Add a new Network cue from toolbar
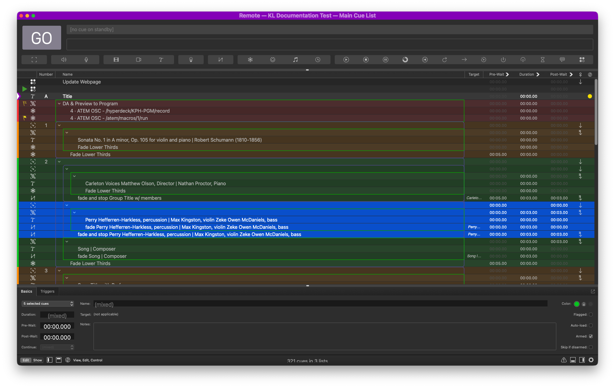The height and width of the screenshot is (388, 615). pyautogui.click(x=250, y=60)
